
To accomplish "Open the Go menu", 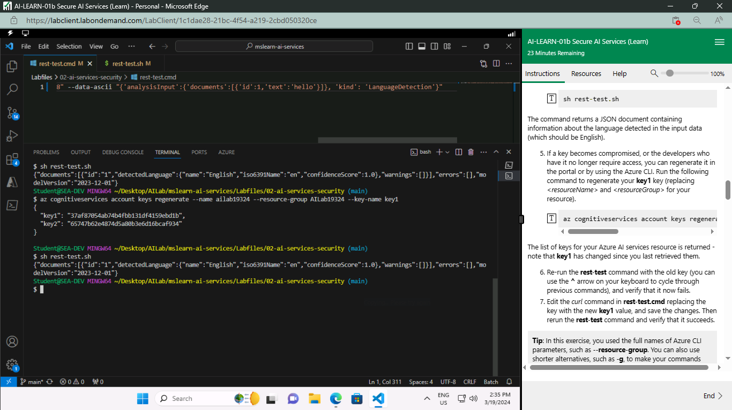I will point(114,47).
